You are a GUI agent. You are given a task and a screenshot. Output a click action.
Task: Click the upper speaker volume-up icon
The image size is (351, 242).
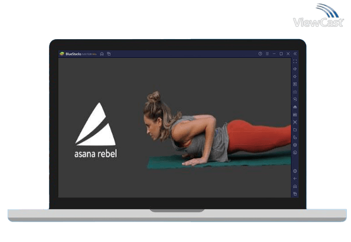click(295, 69)
